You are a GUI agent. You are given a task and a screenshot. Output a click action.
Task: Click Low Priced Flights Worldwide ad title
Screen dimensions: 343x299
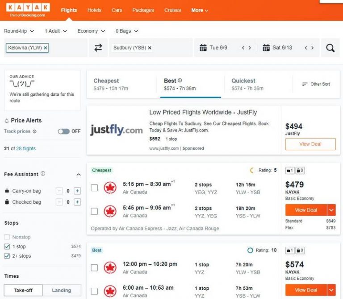[x=203, y=112]
